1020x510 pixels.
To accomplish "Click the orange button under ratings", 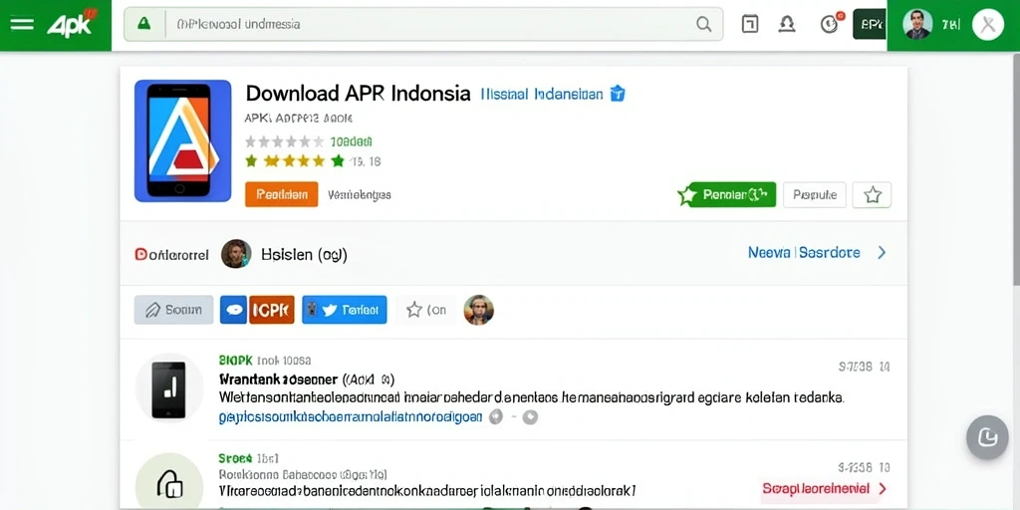I will click(x=282, y=194).
